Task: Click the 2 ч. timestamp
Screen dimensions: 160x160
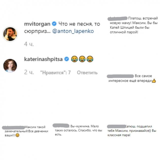Action: point(29,72)
